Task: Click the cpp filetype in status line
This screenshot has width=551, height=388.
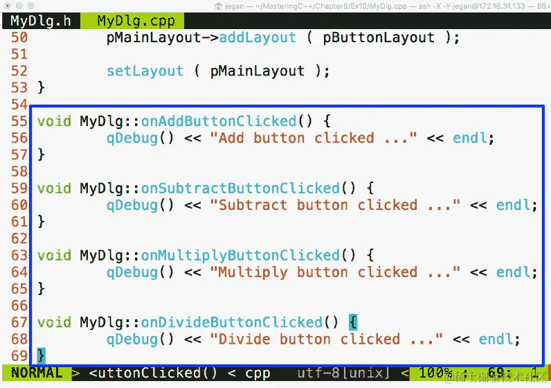Action: (x=258, y=373)
